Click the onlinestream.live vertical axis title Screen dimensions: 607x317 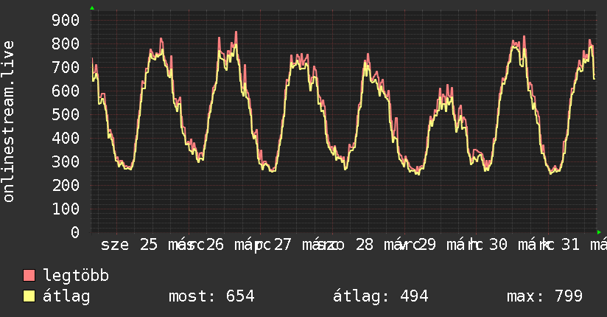[8, 122]
